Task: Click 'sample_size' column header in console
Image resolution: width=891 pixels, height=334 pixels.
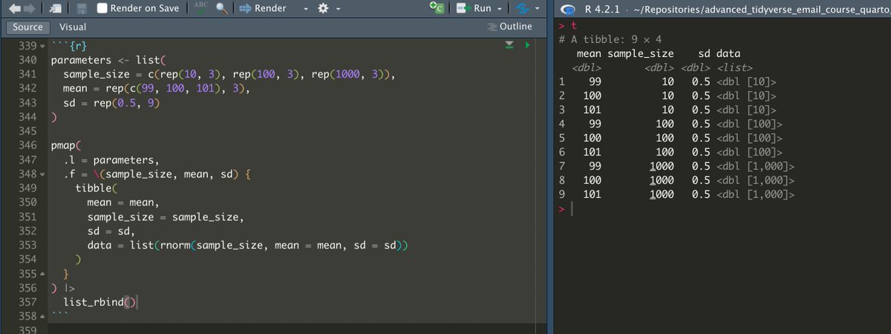Action: tap(640, 53)
